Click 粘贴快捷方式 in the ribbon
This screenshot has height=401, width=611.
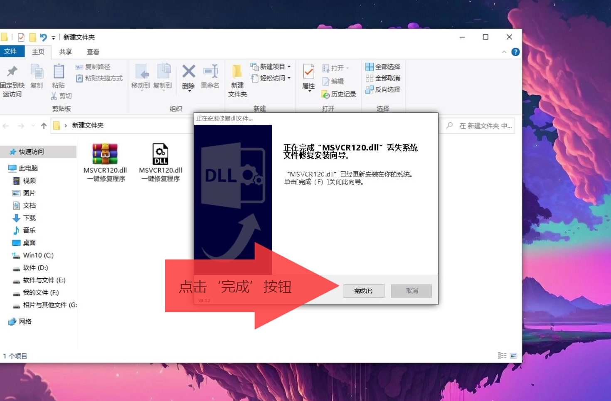point(99,78)
